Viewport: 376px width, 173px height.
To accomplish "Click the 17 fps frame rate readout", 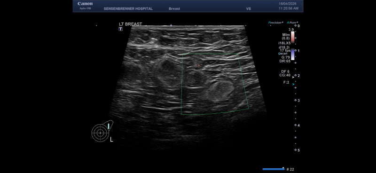I will pyautogui.click(x=285, y=51).
